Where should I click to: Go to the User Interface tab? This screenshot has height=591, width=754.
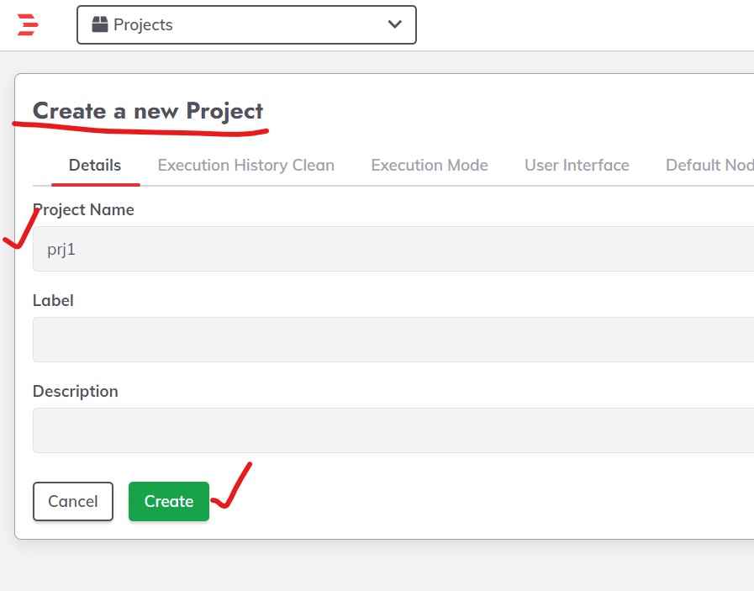[577, 166]
